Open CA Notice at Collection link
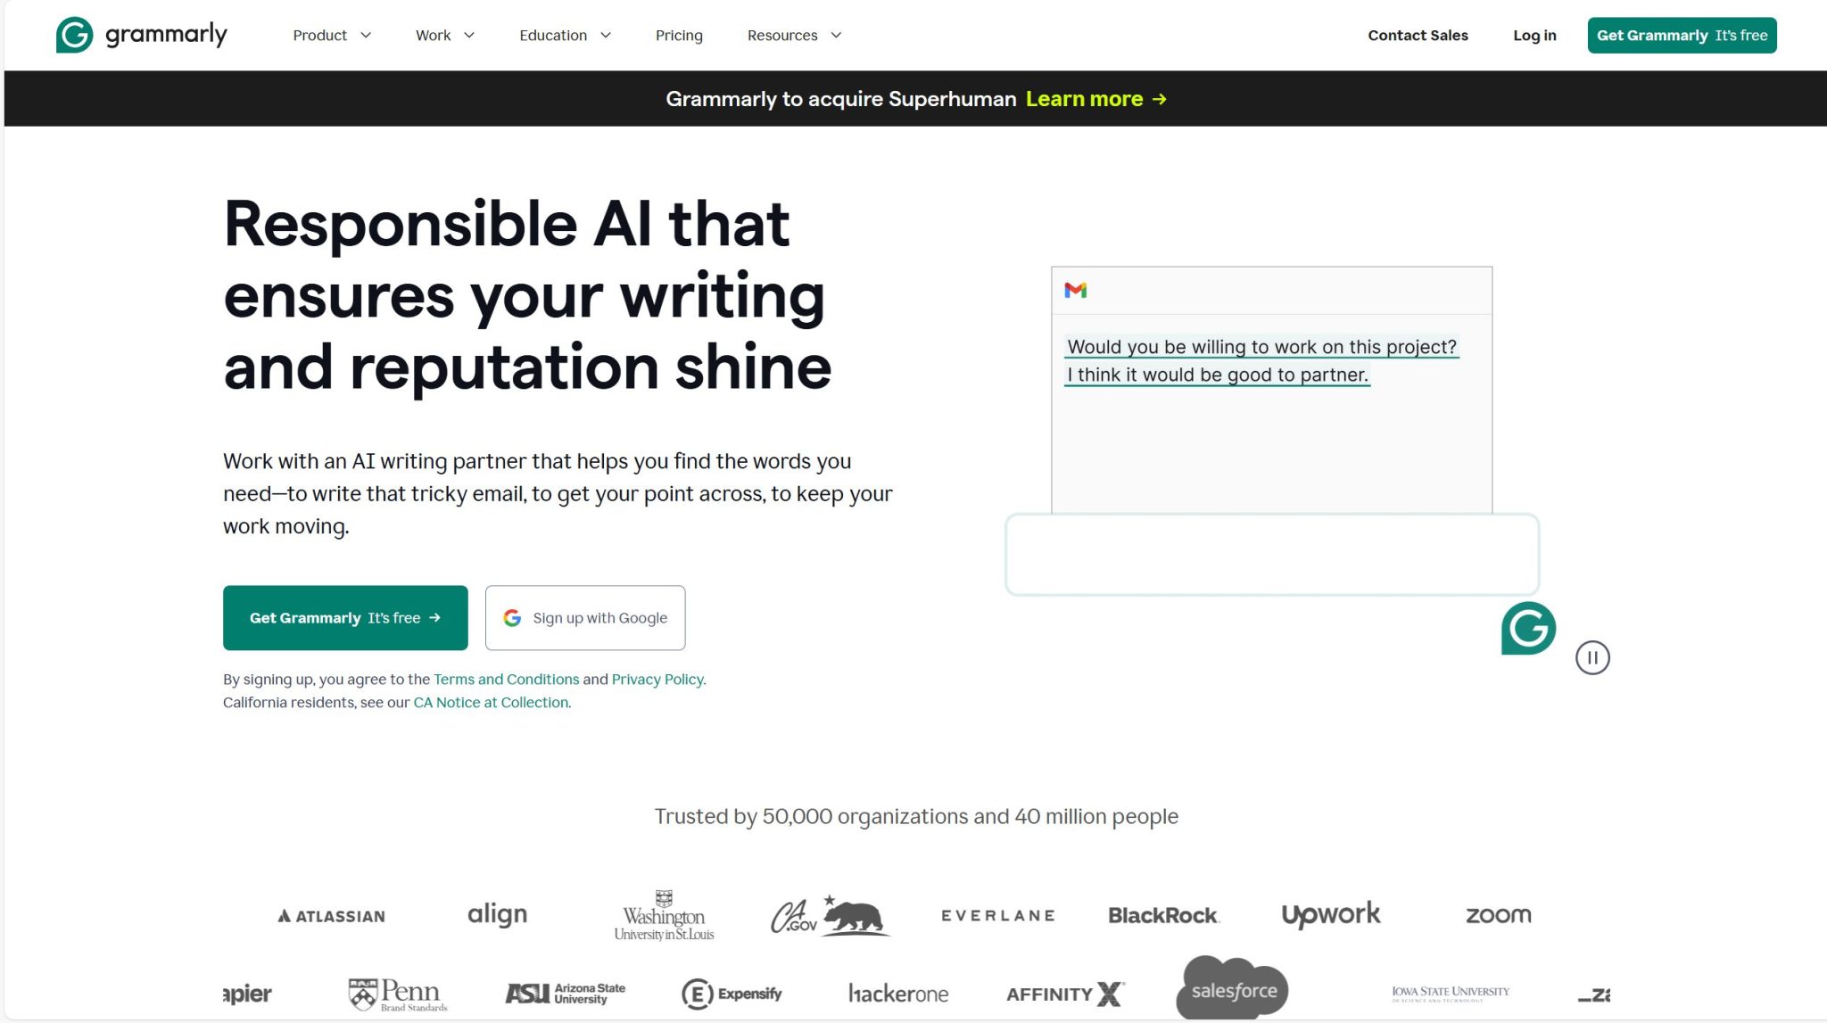 point(491,703)
